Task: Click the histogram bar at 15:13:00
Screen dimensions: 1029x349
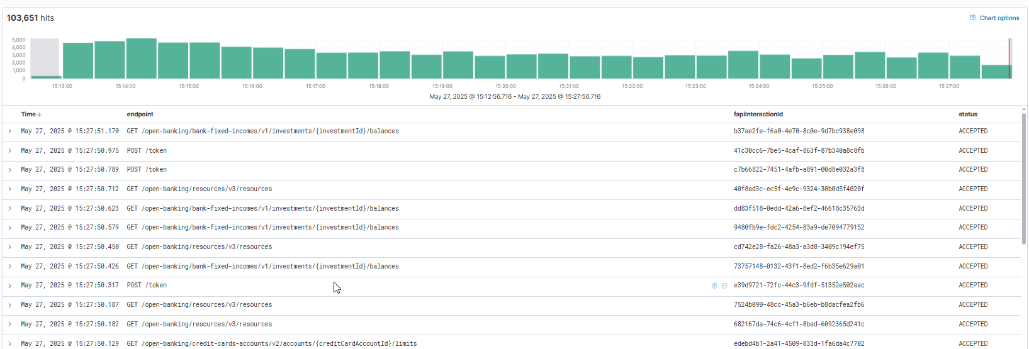Action: [78, 61]
